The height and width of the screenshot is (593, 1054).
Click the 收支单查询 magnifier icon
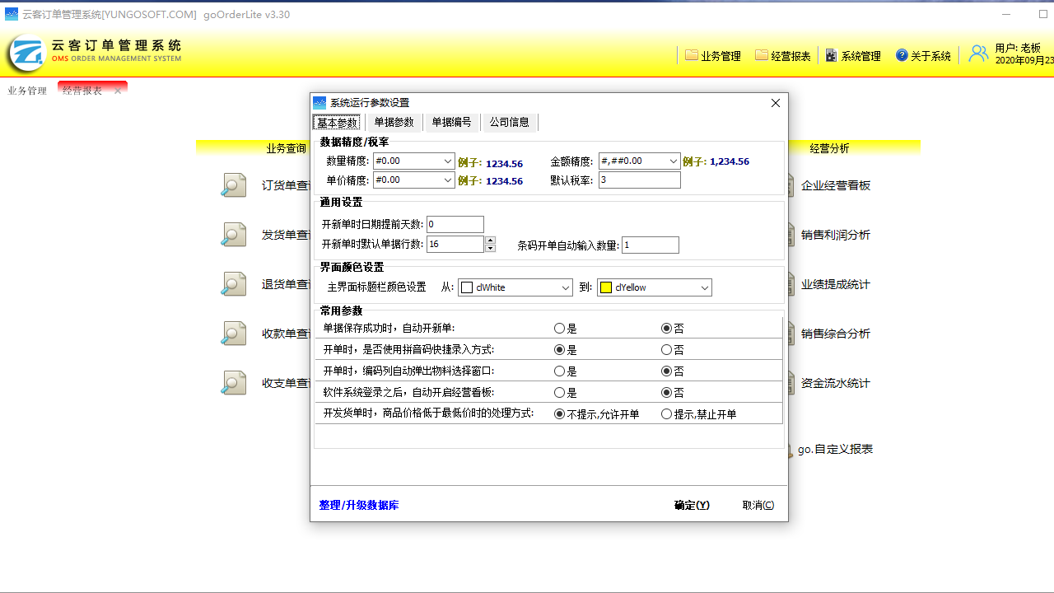[x=234, y=383]
